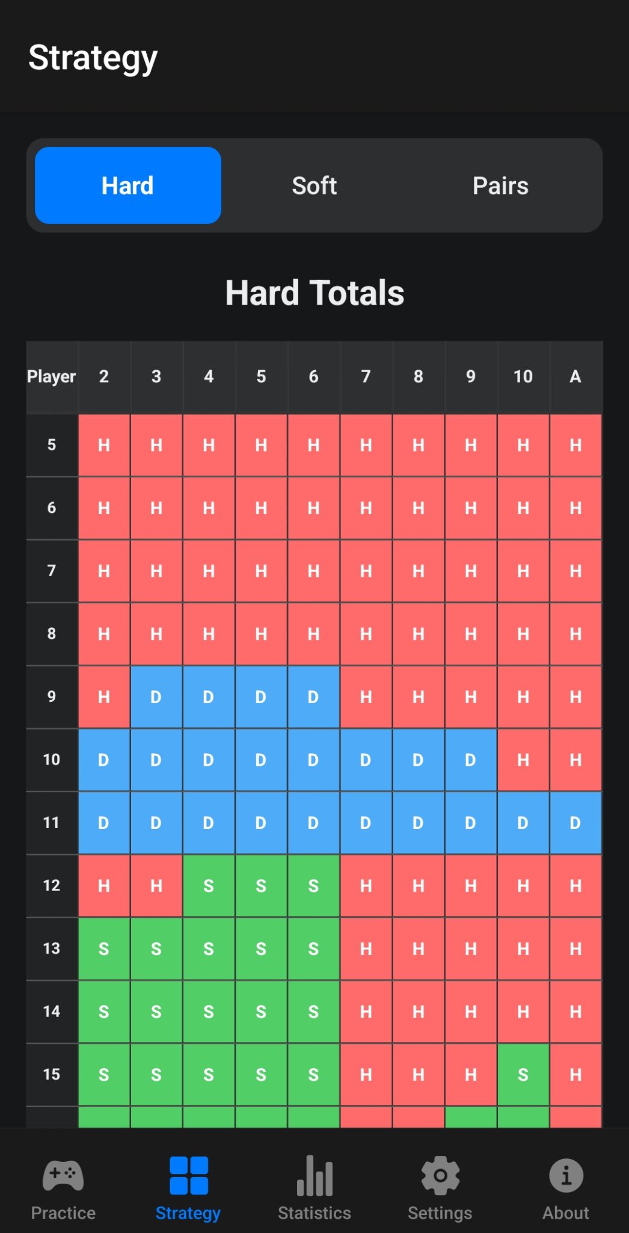Select the Hard tab in the segmented control
The width and height of the screenshot is (629, 1233).
(127, 185)
